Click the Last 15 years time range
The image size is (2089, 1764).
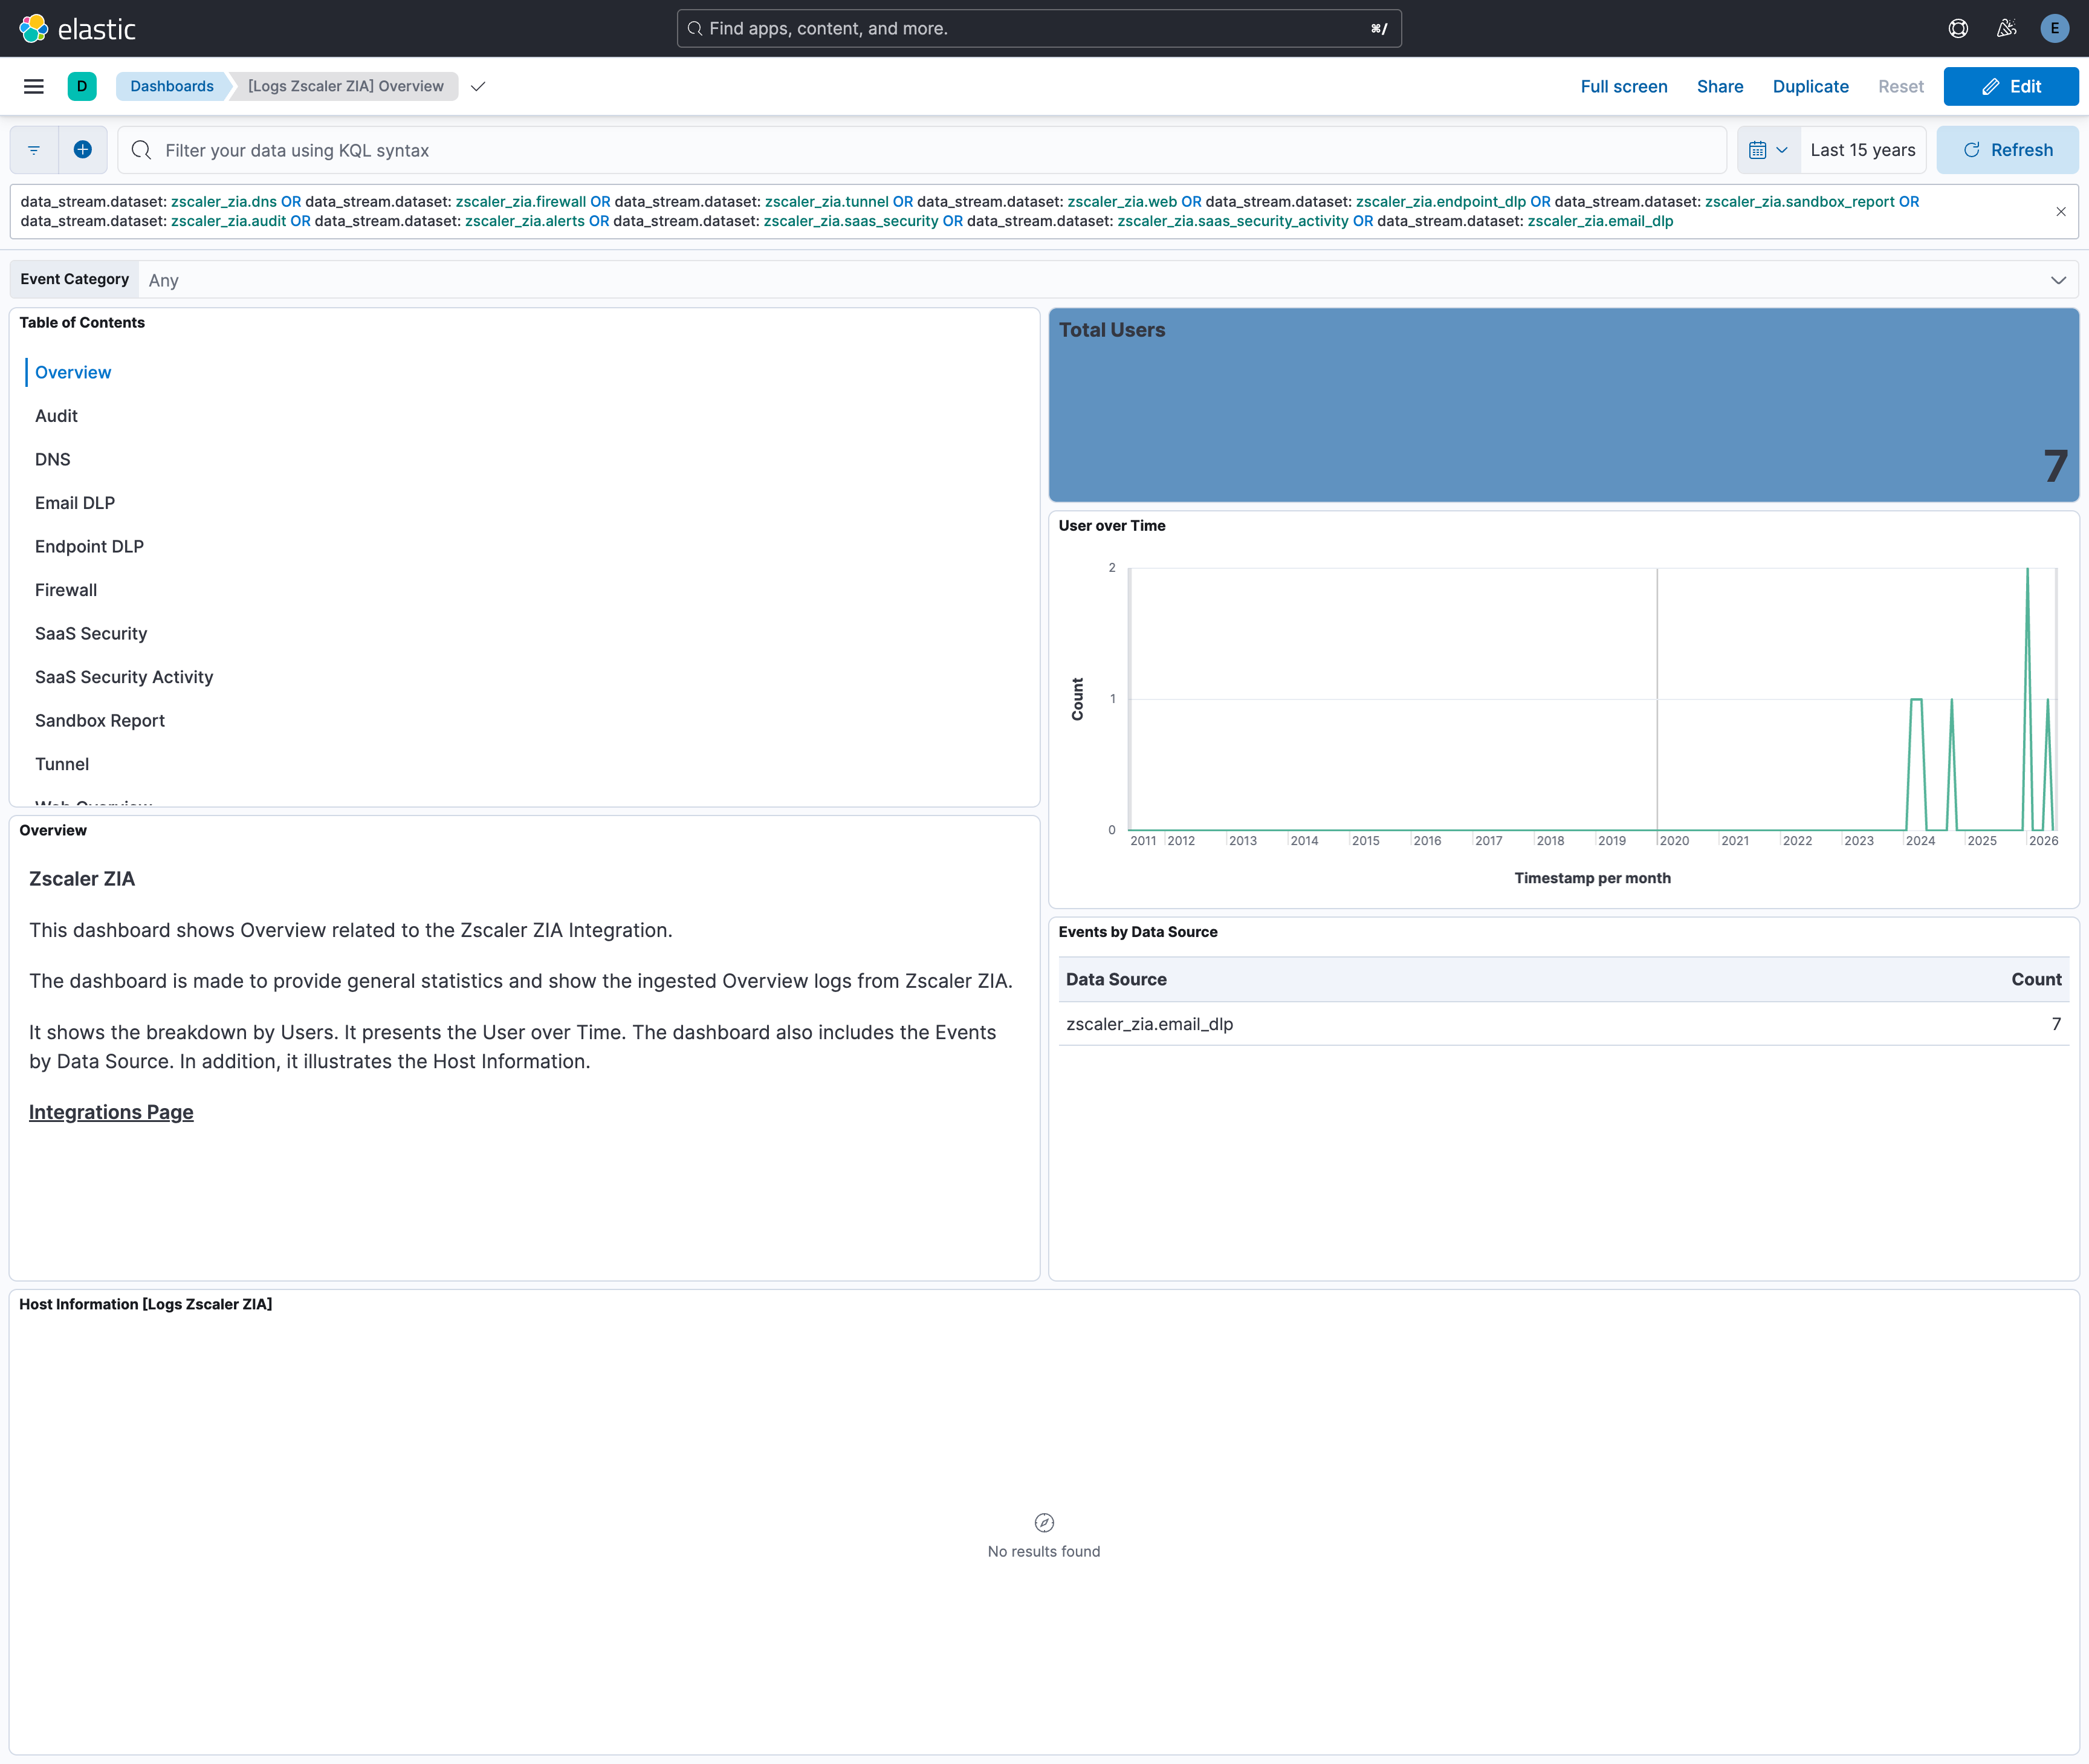click(x=1863, y=150)
